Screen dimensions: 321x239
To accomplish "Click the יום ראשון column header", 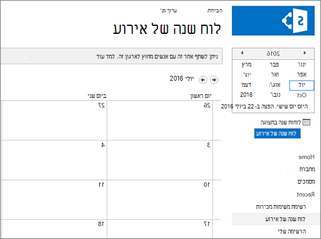I will tap(201, 96).
